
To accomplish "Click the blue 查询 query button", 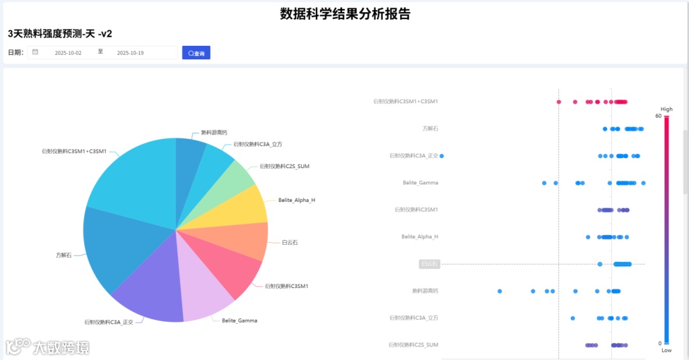I will (196, 53).
